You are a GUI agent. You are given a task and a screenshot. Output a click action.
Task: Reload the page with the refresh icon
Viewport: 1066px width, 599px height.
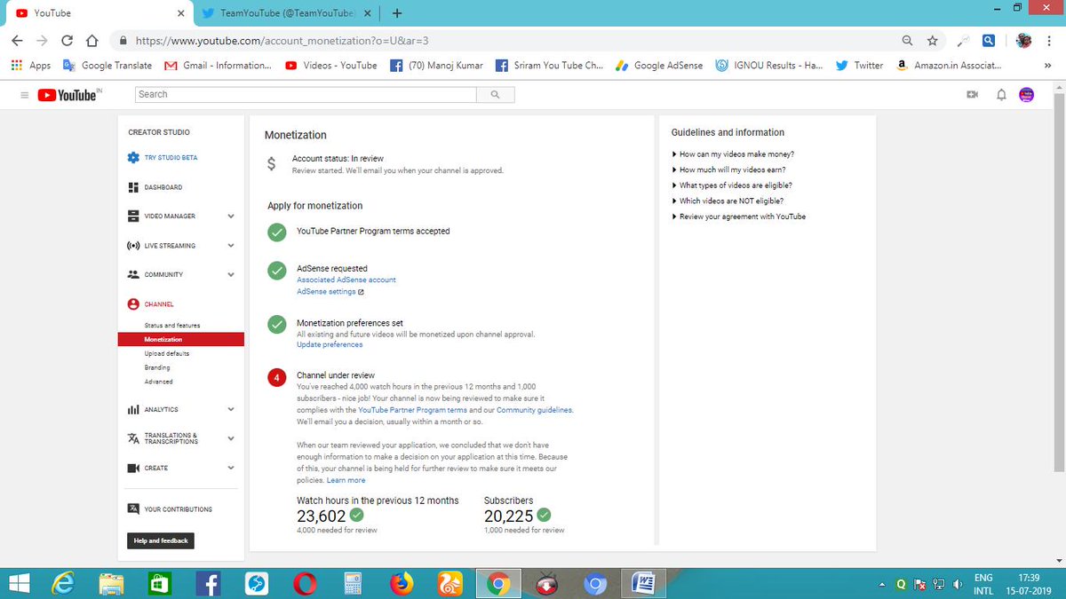pyautogui.click(x=67, y=41)
